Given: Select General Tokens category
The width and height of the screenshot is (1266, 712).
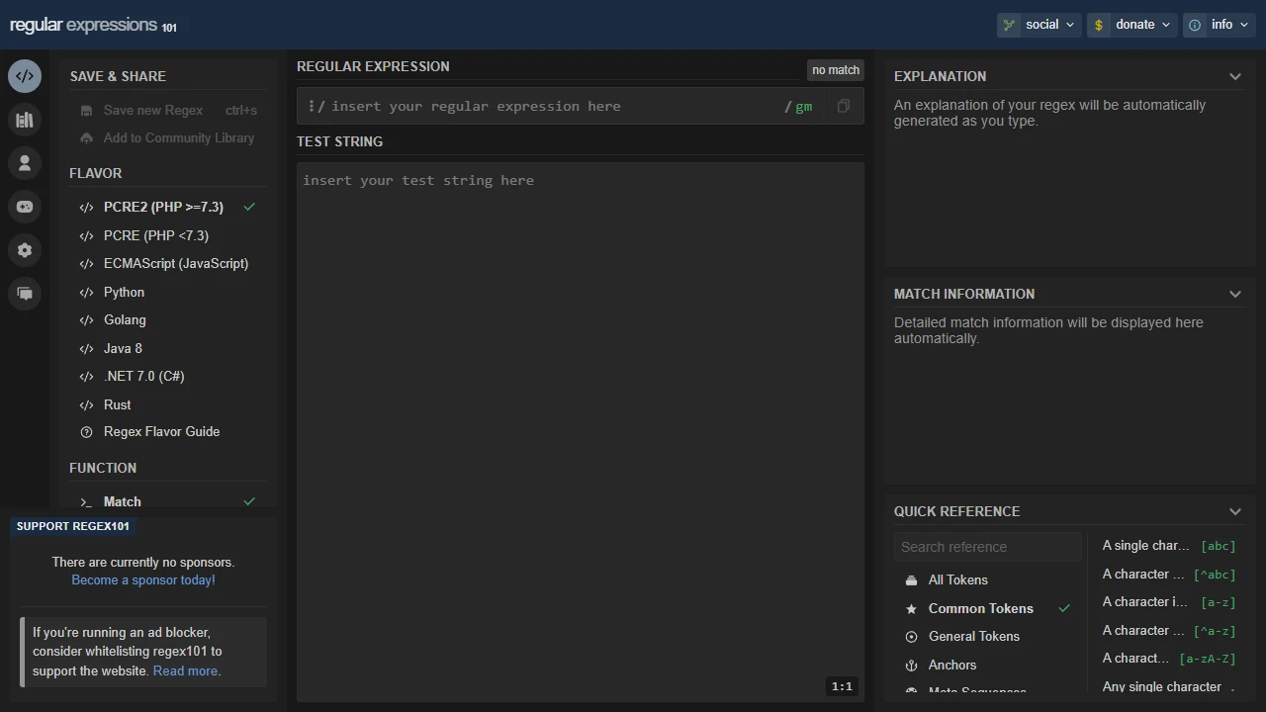Looking at the screenshot, I should point(973,636).
